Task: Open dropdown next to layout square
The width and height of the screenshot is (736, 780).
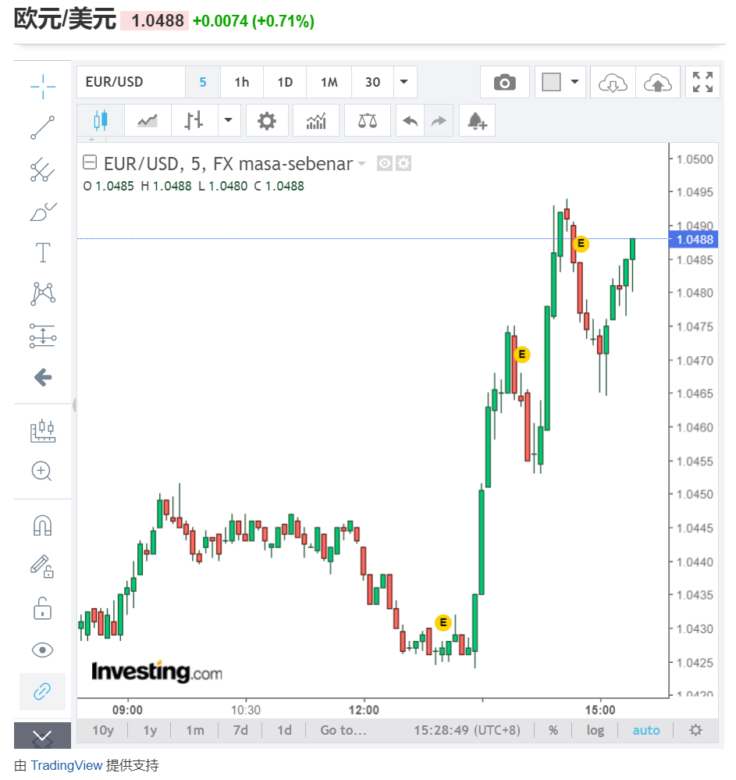Action: pyautogui.click(x=575, y=82)
